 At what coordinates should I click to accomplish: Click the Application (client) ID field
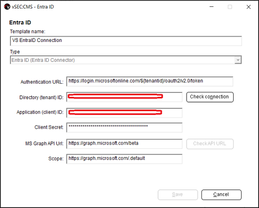[124, 113]
